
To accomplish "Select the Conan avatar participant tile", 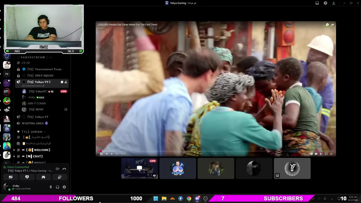I will click(216, 168).
